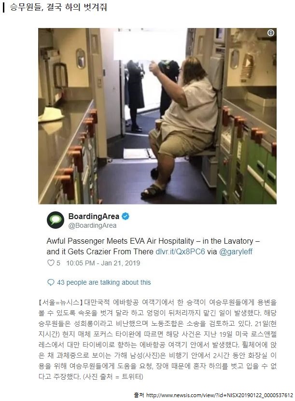Image resolution: width=295 pixels, height=401 pixels.
Task: Click the @BoardingArea handle
Action: (92, 225)
